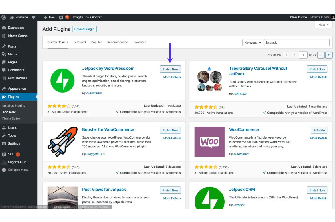Screen dimensions: 335x222
Task: Open the comments bubble icon in admin bar
Action: click(x=34, y=17)
